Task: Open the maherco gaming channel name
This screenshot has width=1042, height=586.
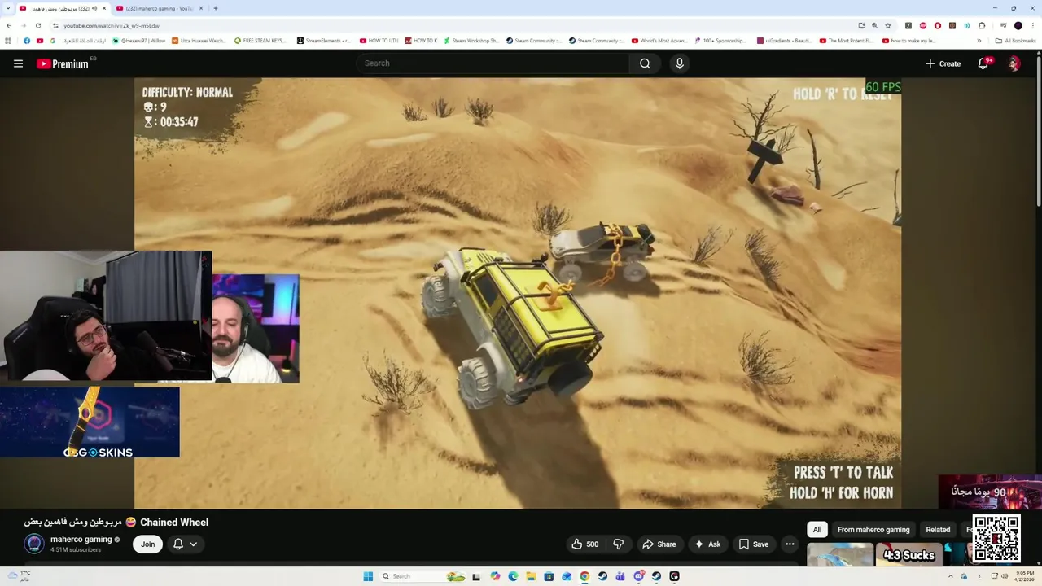Action: pos(81,539)
